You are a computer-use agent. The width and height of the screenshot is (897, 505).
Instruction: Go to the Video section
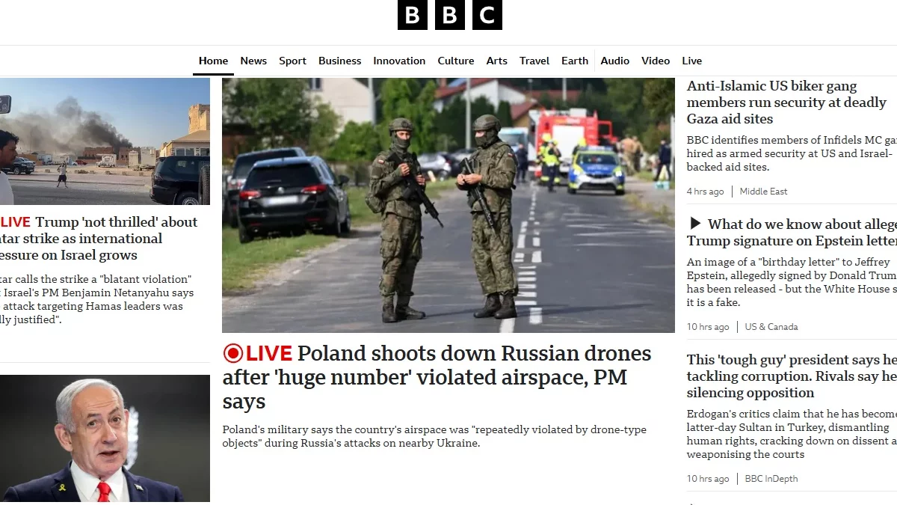656,61
